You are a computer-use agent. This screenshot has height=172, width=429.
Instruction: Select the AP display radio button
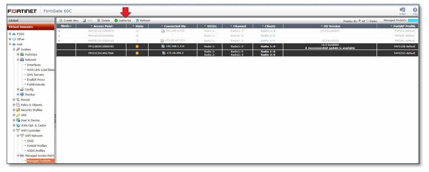click(359, 21)
